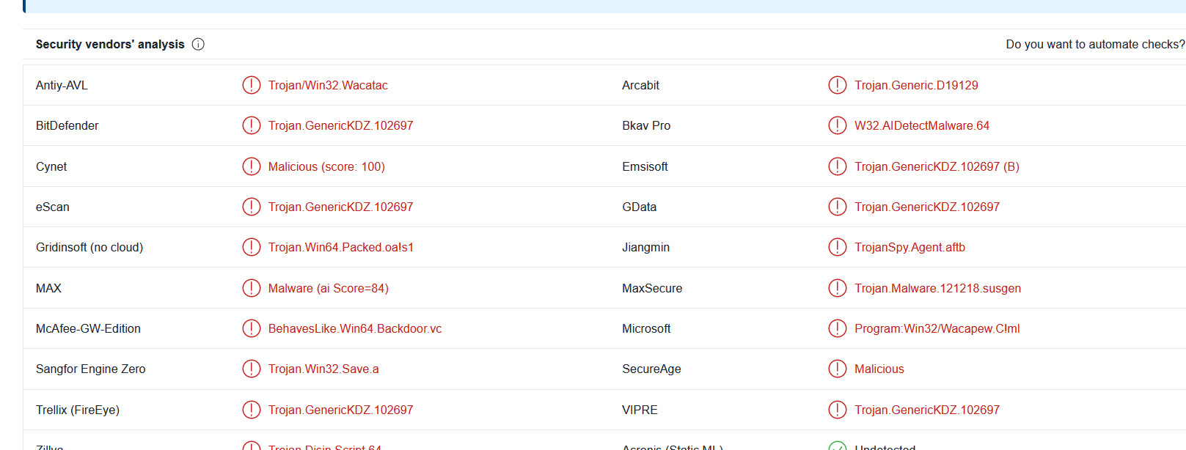
Task: Click the 'Do you want to automate checks?' link
Action: (1095, 44)
